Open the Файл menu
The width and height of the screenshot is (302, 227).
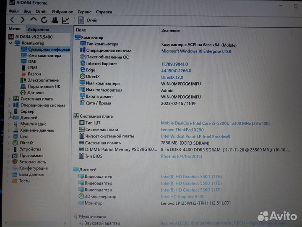tap(13, 11)
